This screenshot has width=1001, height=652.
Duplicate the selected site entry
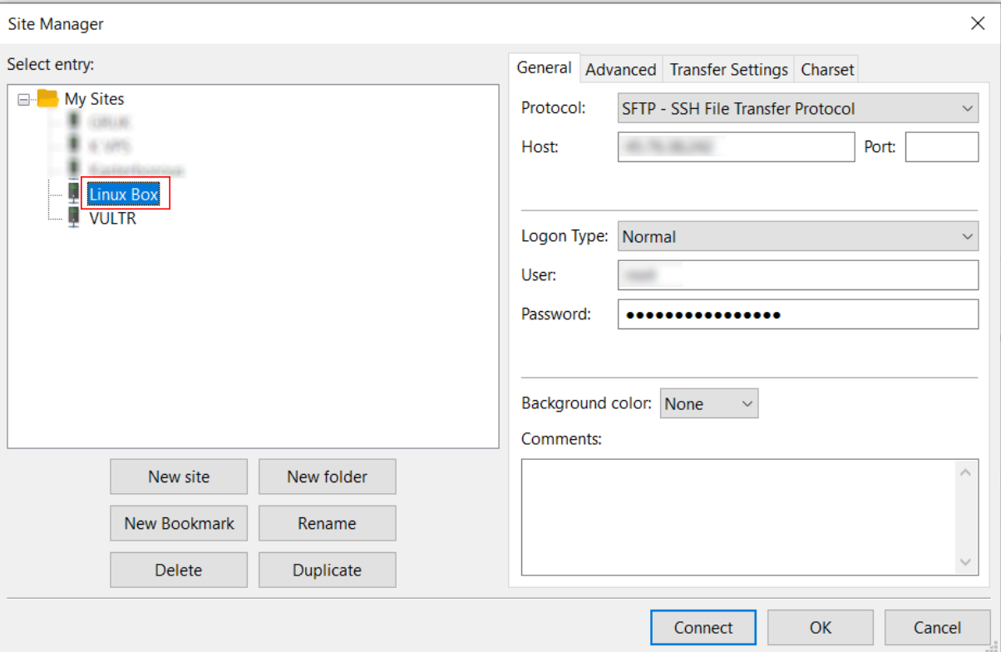[327, 570]
